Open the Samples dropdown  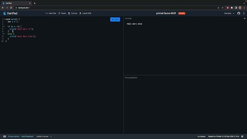(x=229, y=14)
